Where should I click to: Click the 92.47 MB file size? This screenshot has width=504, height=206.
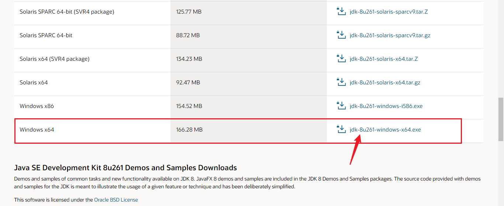[x=188, y=83]
